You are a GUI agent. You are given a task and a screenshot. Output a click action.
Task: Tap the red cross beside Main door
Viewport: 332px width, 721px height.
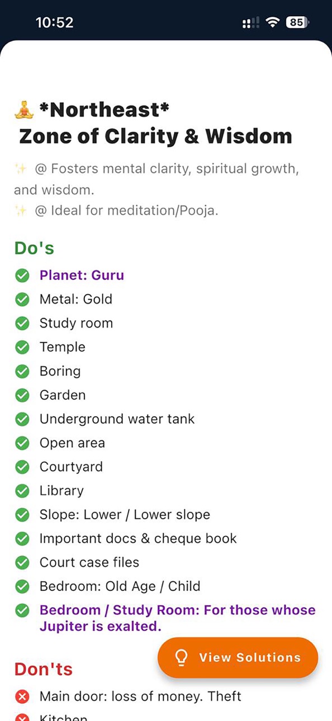click(22, 696)
